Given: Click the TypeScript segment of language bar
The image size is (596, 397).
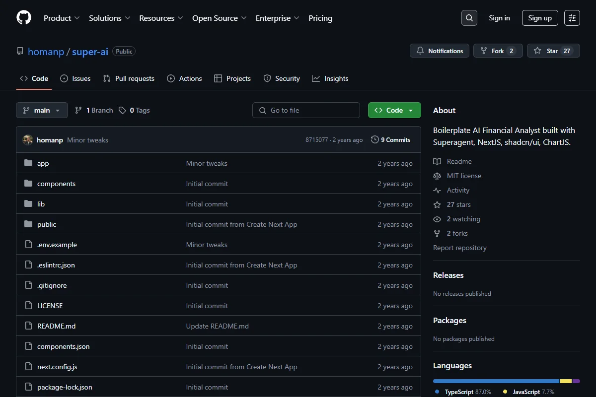Looking at the screenshot, I should point(496,381).
